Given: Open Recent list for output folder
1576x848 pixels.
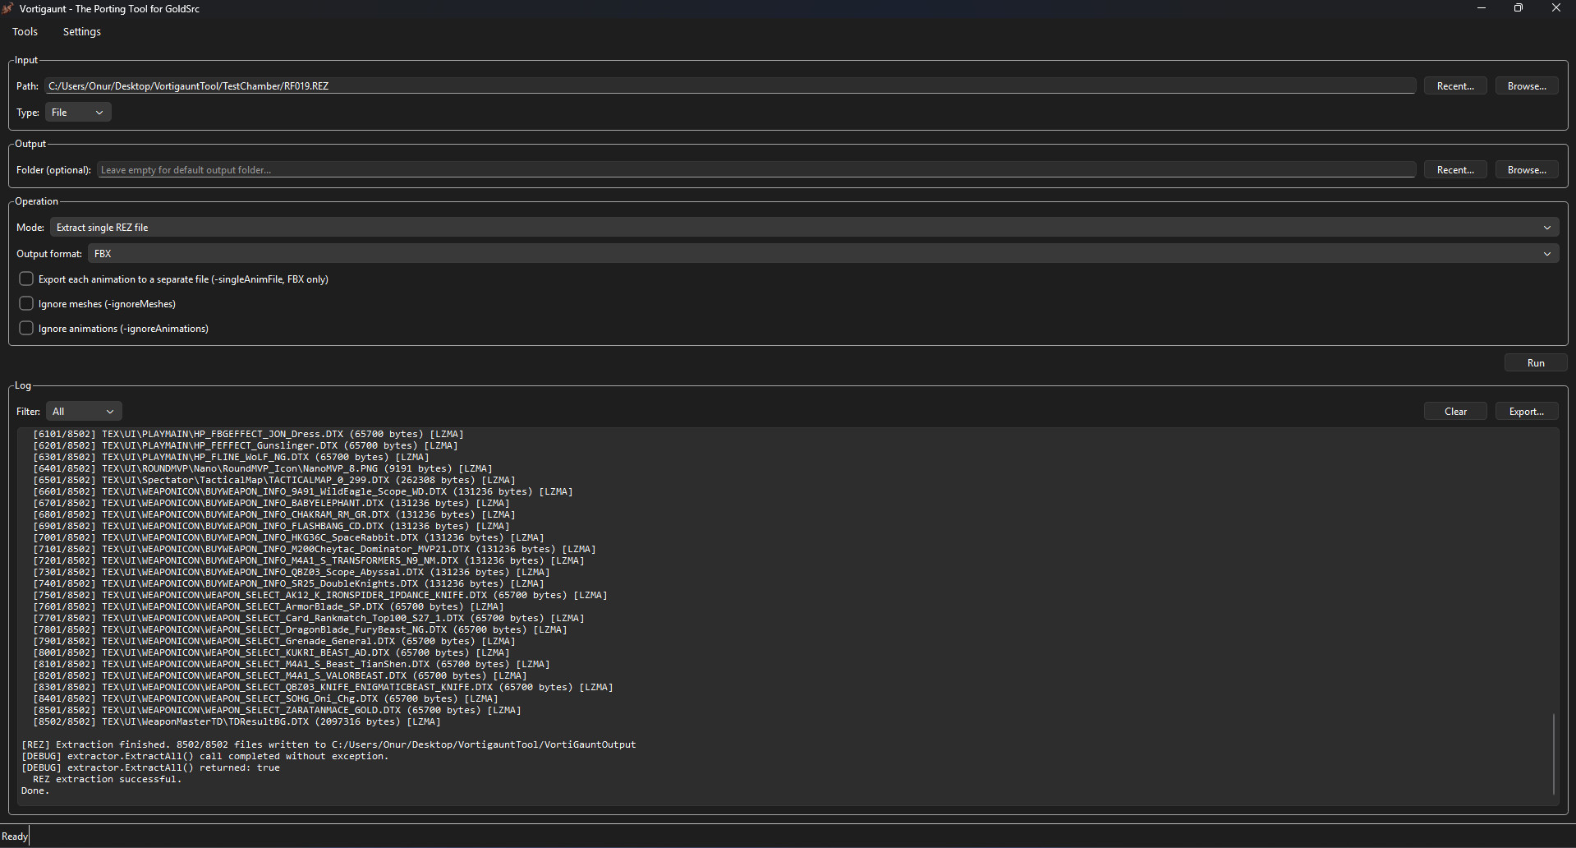Looking at the screenshot, I should 1454,170.
